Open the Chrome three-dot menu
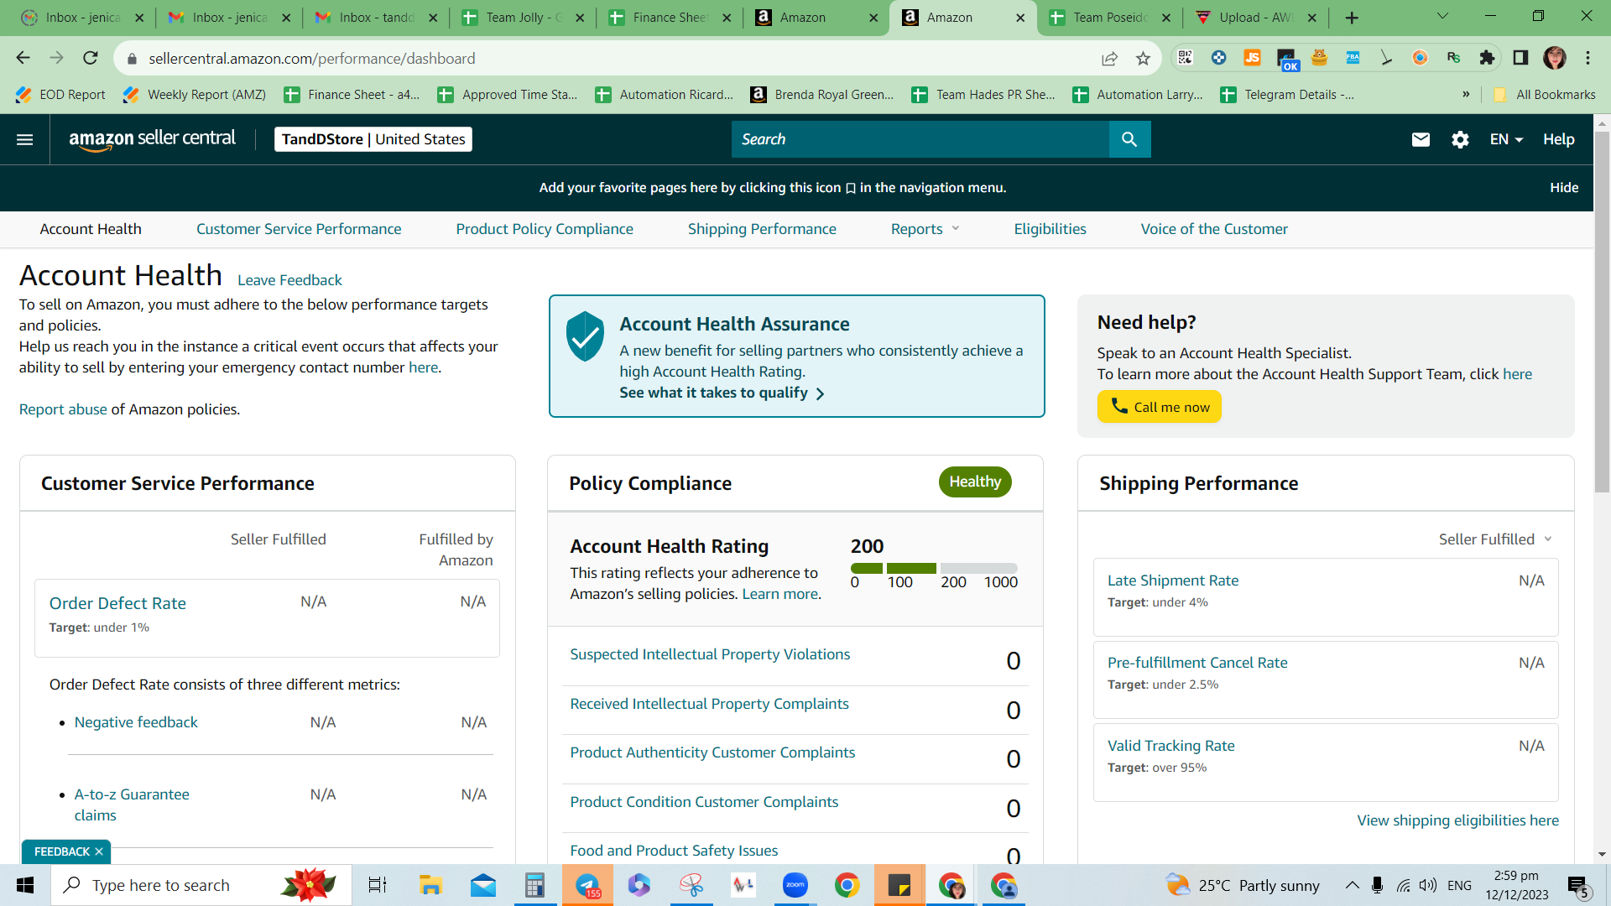This screenshot has height=906, width=1611. [1588, 58]
